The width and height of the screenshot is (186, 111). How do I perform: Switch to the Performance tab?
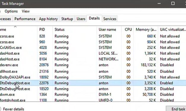click(x=25, y=19)
